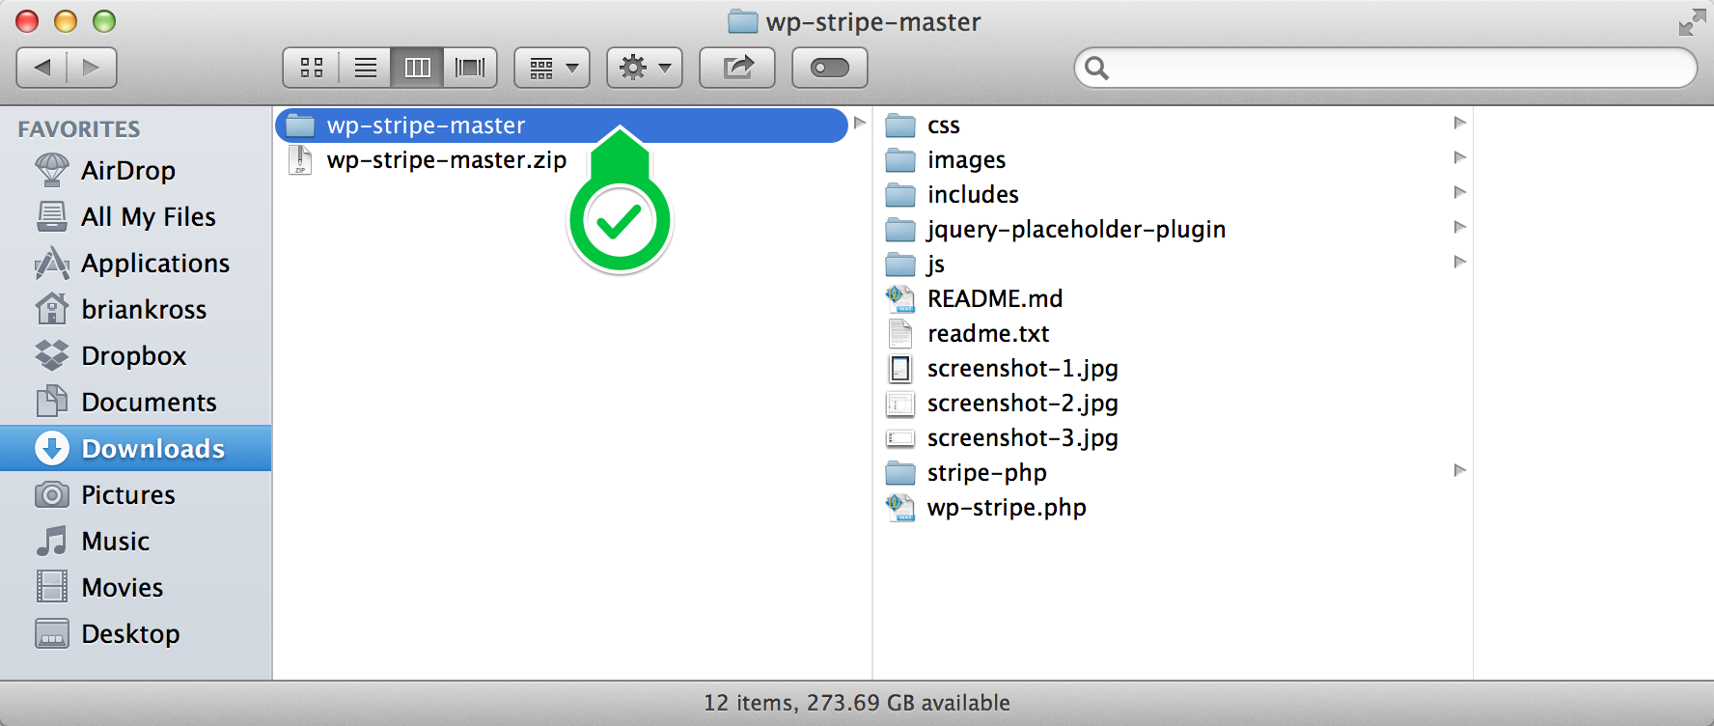Go forward with the right arrow button
1714x726 pixels.
pyautogui.click(x=92, y=68)
